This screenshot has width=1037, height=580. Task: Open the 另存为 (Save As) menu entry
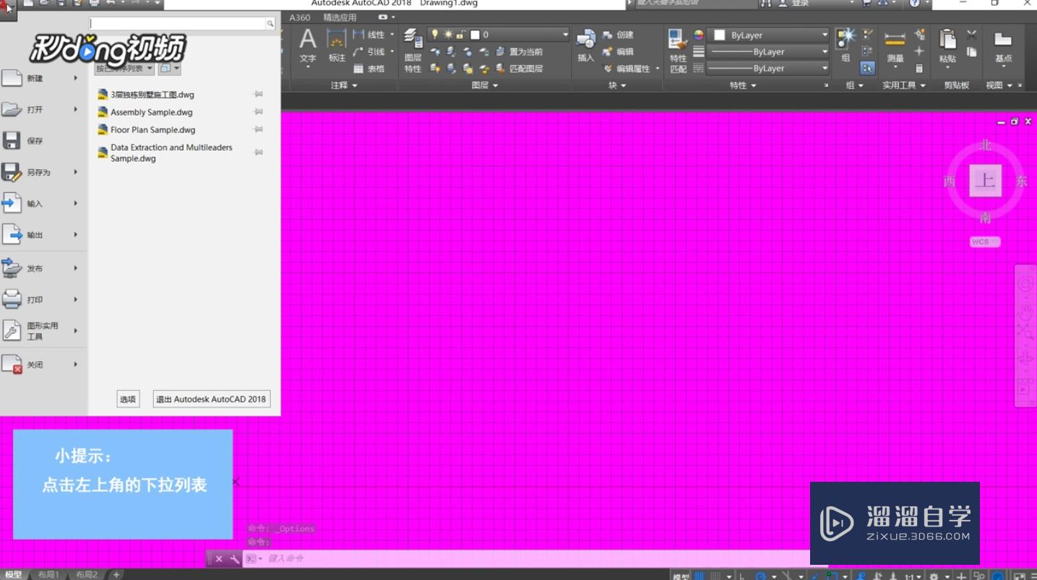[43, 172]
